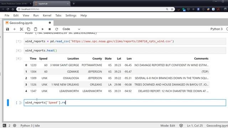Click the Python 3 kernel name in toolbar
Image resolution: width=228 pixels, height=128 pixels.
(216, 29)
